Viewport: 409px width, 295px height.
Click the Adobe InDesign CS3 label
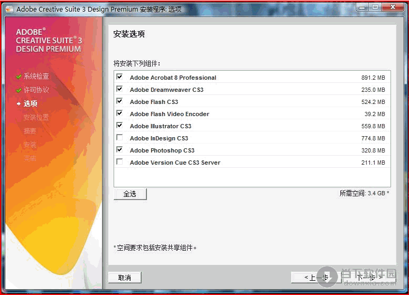coord(159,138)
